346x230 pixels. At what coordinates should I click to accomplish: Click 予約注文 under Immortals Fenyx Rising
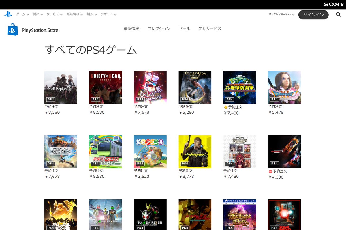pyautogui.click(x=51, y=171)
